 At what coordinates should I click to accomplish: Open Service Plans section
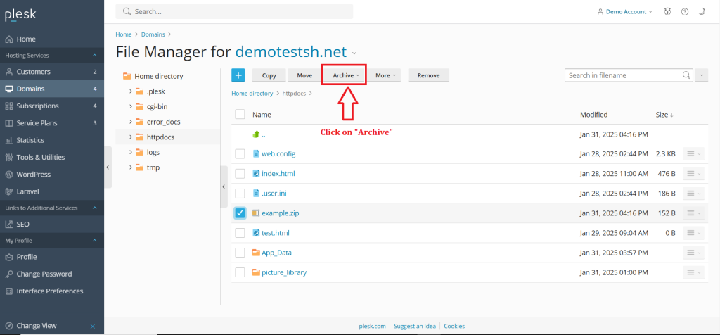(x=52, y=123)
